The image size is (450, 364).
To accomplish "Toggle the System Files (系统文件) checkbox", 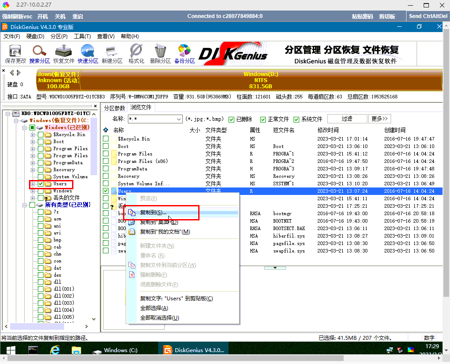I will tap(296, 119).
